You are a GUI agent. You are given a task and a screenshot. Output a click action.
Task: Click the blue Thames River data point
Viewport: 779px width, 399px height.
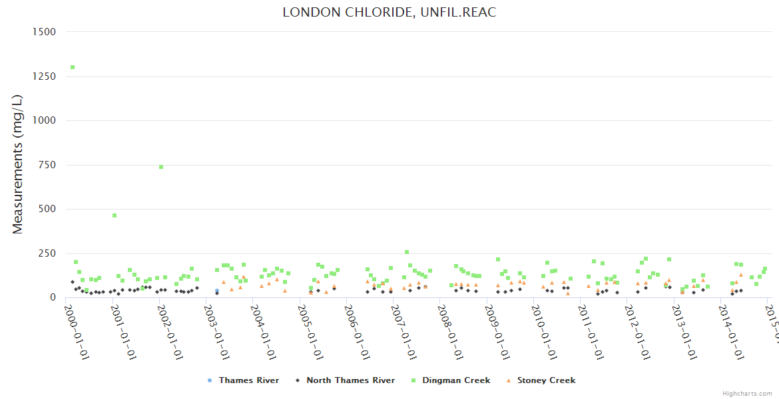(217, 291)
